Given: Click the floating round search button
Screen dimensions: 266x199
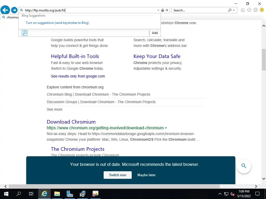Looking at the screenshot, I should (x=244, y=166).
